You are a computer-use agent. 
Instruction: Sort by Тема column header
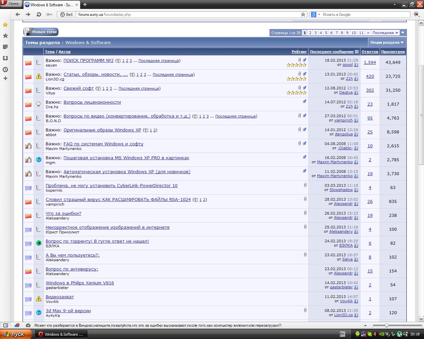point(50,52)
